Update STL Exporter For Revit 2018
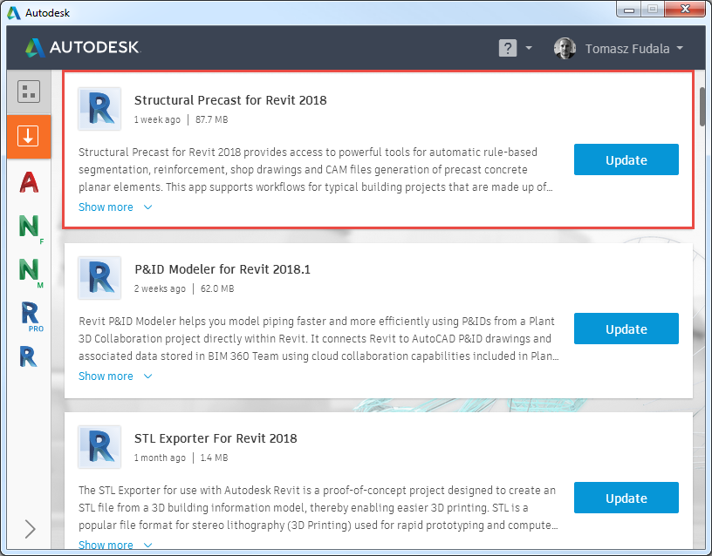712x556 pixels. (x=626, y=498)
